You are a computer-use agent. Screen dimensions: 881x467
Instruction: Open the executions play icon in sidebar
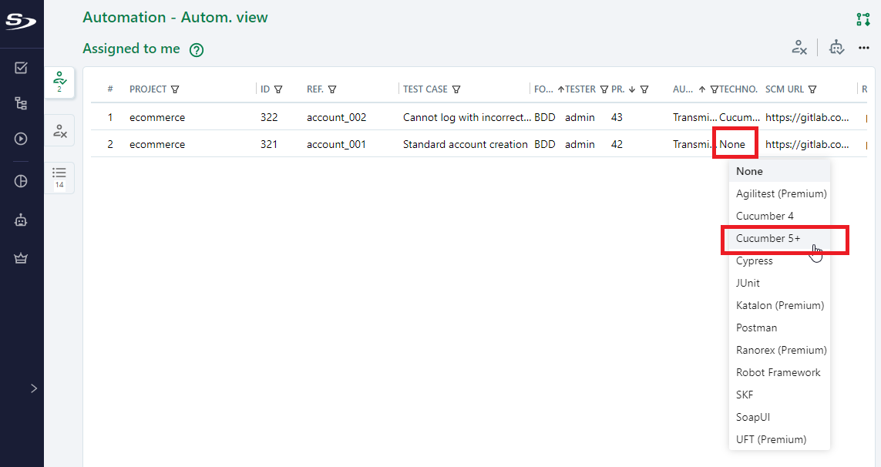tap(21, 139)
